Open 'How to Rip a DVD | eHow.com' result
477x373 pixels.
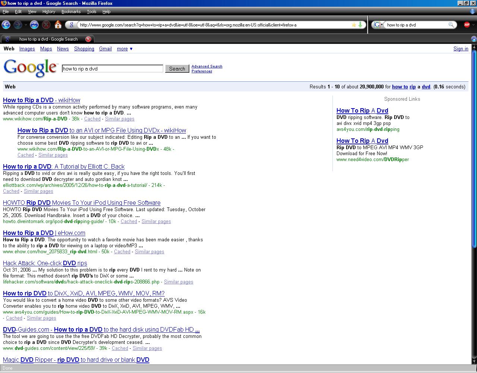pyautogui.click(x=44, y=233)
